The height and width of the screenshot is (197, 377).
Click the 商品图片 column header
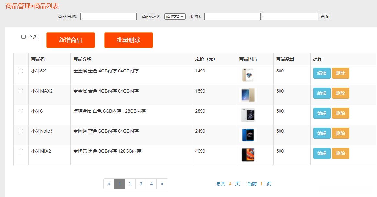pyautogui.click(x=248, y=59)
